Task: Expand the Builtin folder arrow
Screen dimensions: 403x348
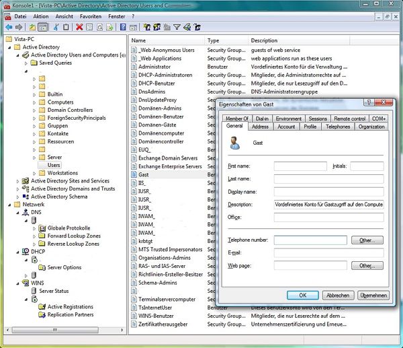Action: [x=34, y=95]
